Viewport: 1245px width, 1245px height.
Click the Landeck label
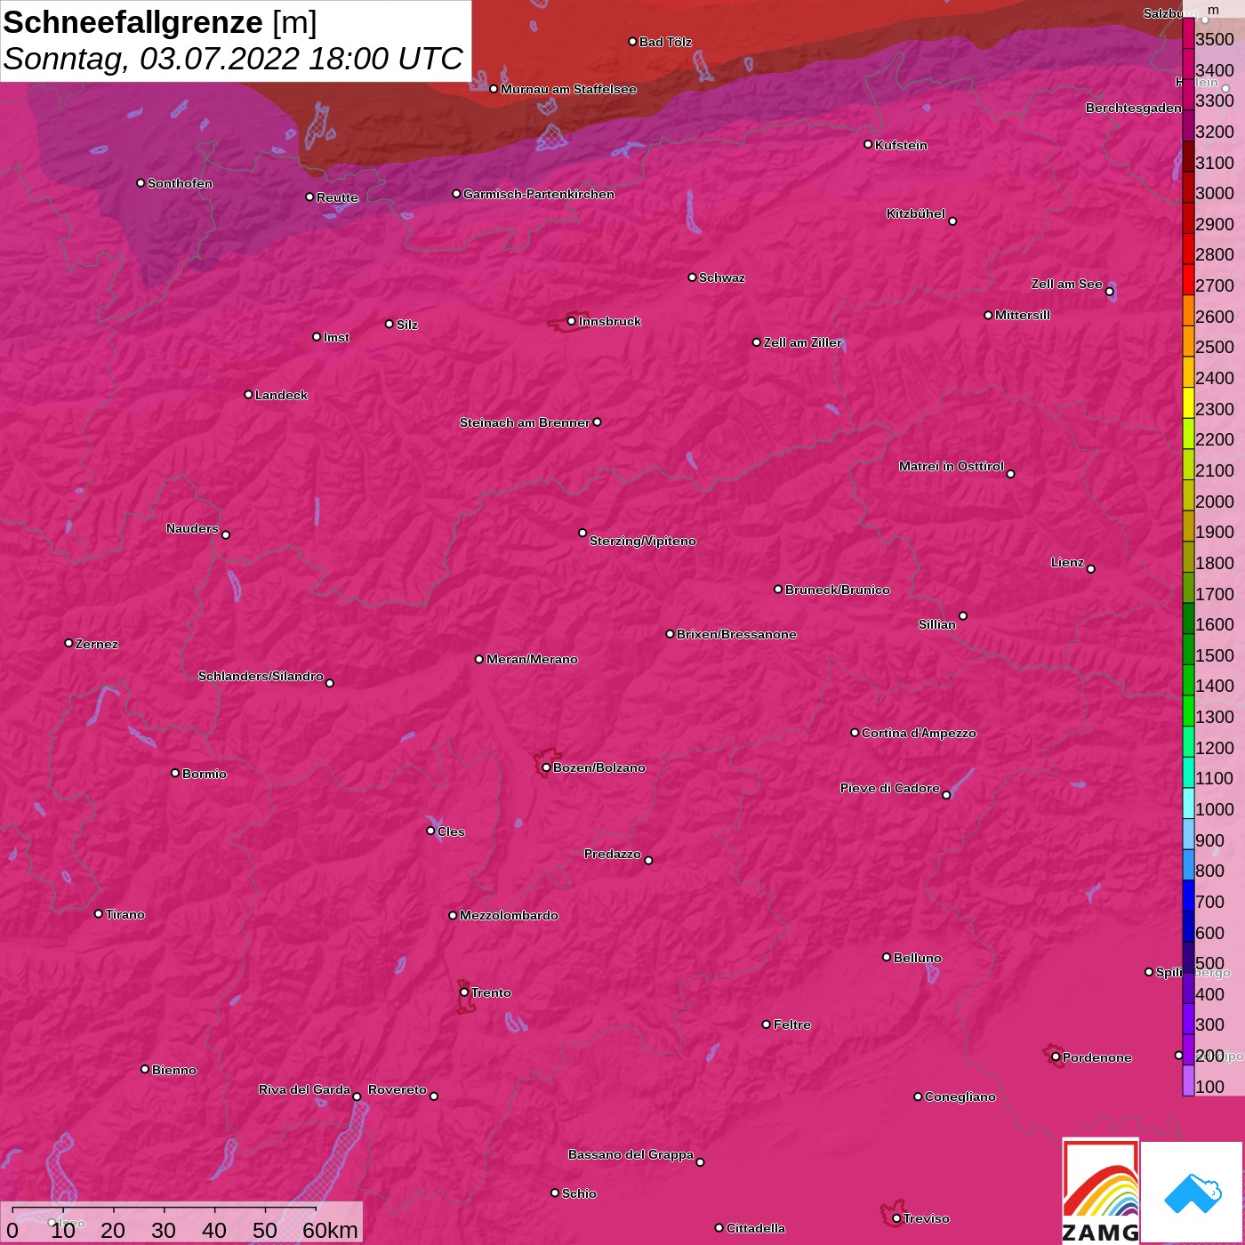281,395
